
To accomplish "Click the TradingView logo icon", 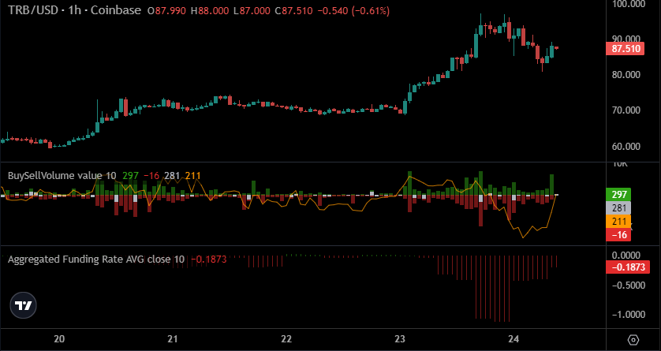I will (24, 305).
